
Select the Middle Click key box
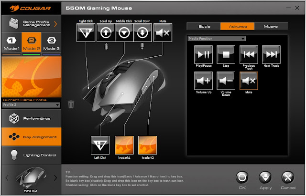tap(124, 33)
